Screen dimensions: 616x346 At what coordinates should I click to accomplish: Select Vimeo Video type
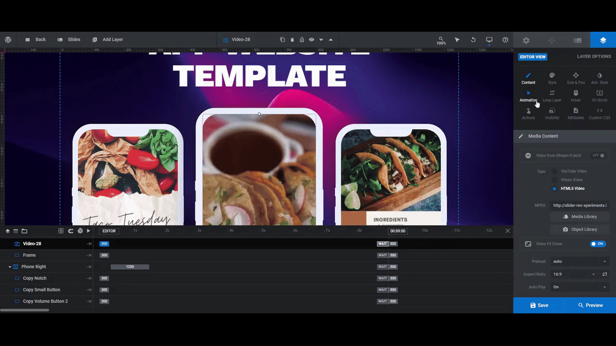click(554, 180)
